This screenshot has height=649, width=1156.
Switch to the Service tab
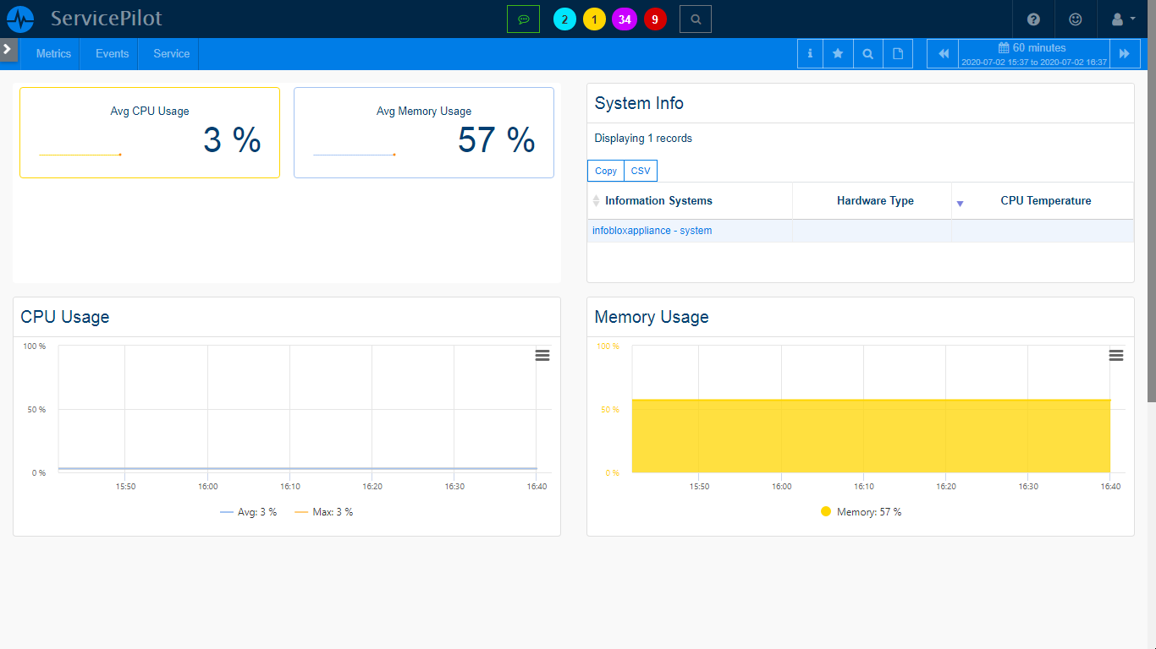tap(168, 53)
